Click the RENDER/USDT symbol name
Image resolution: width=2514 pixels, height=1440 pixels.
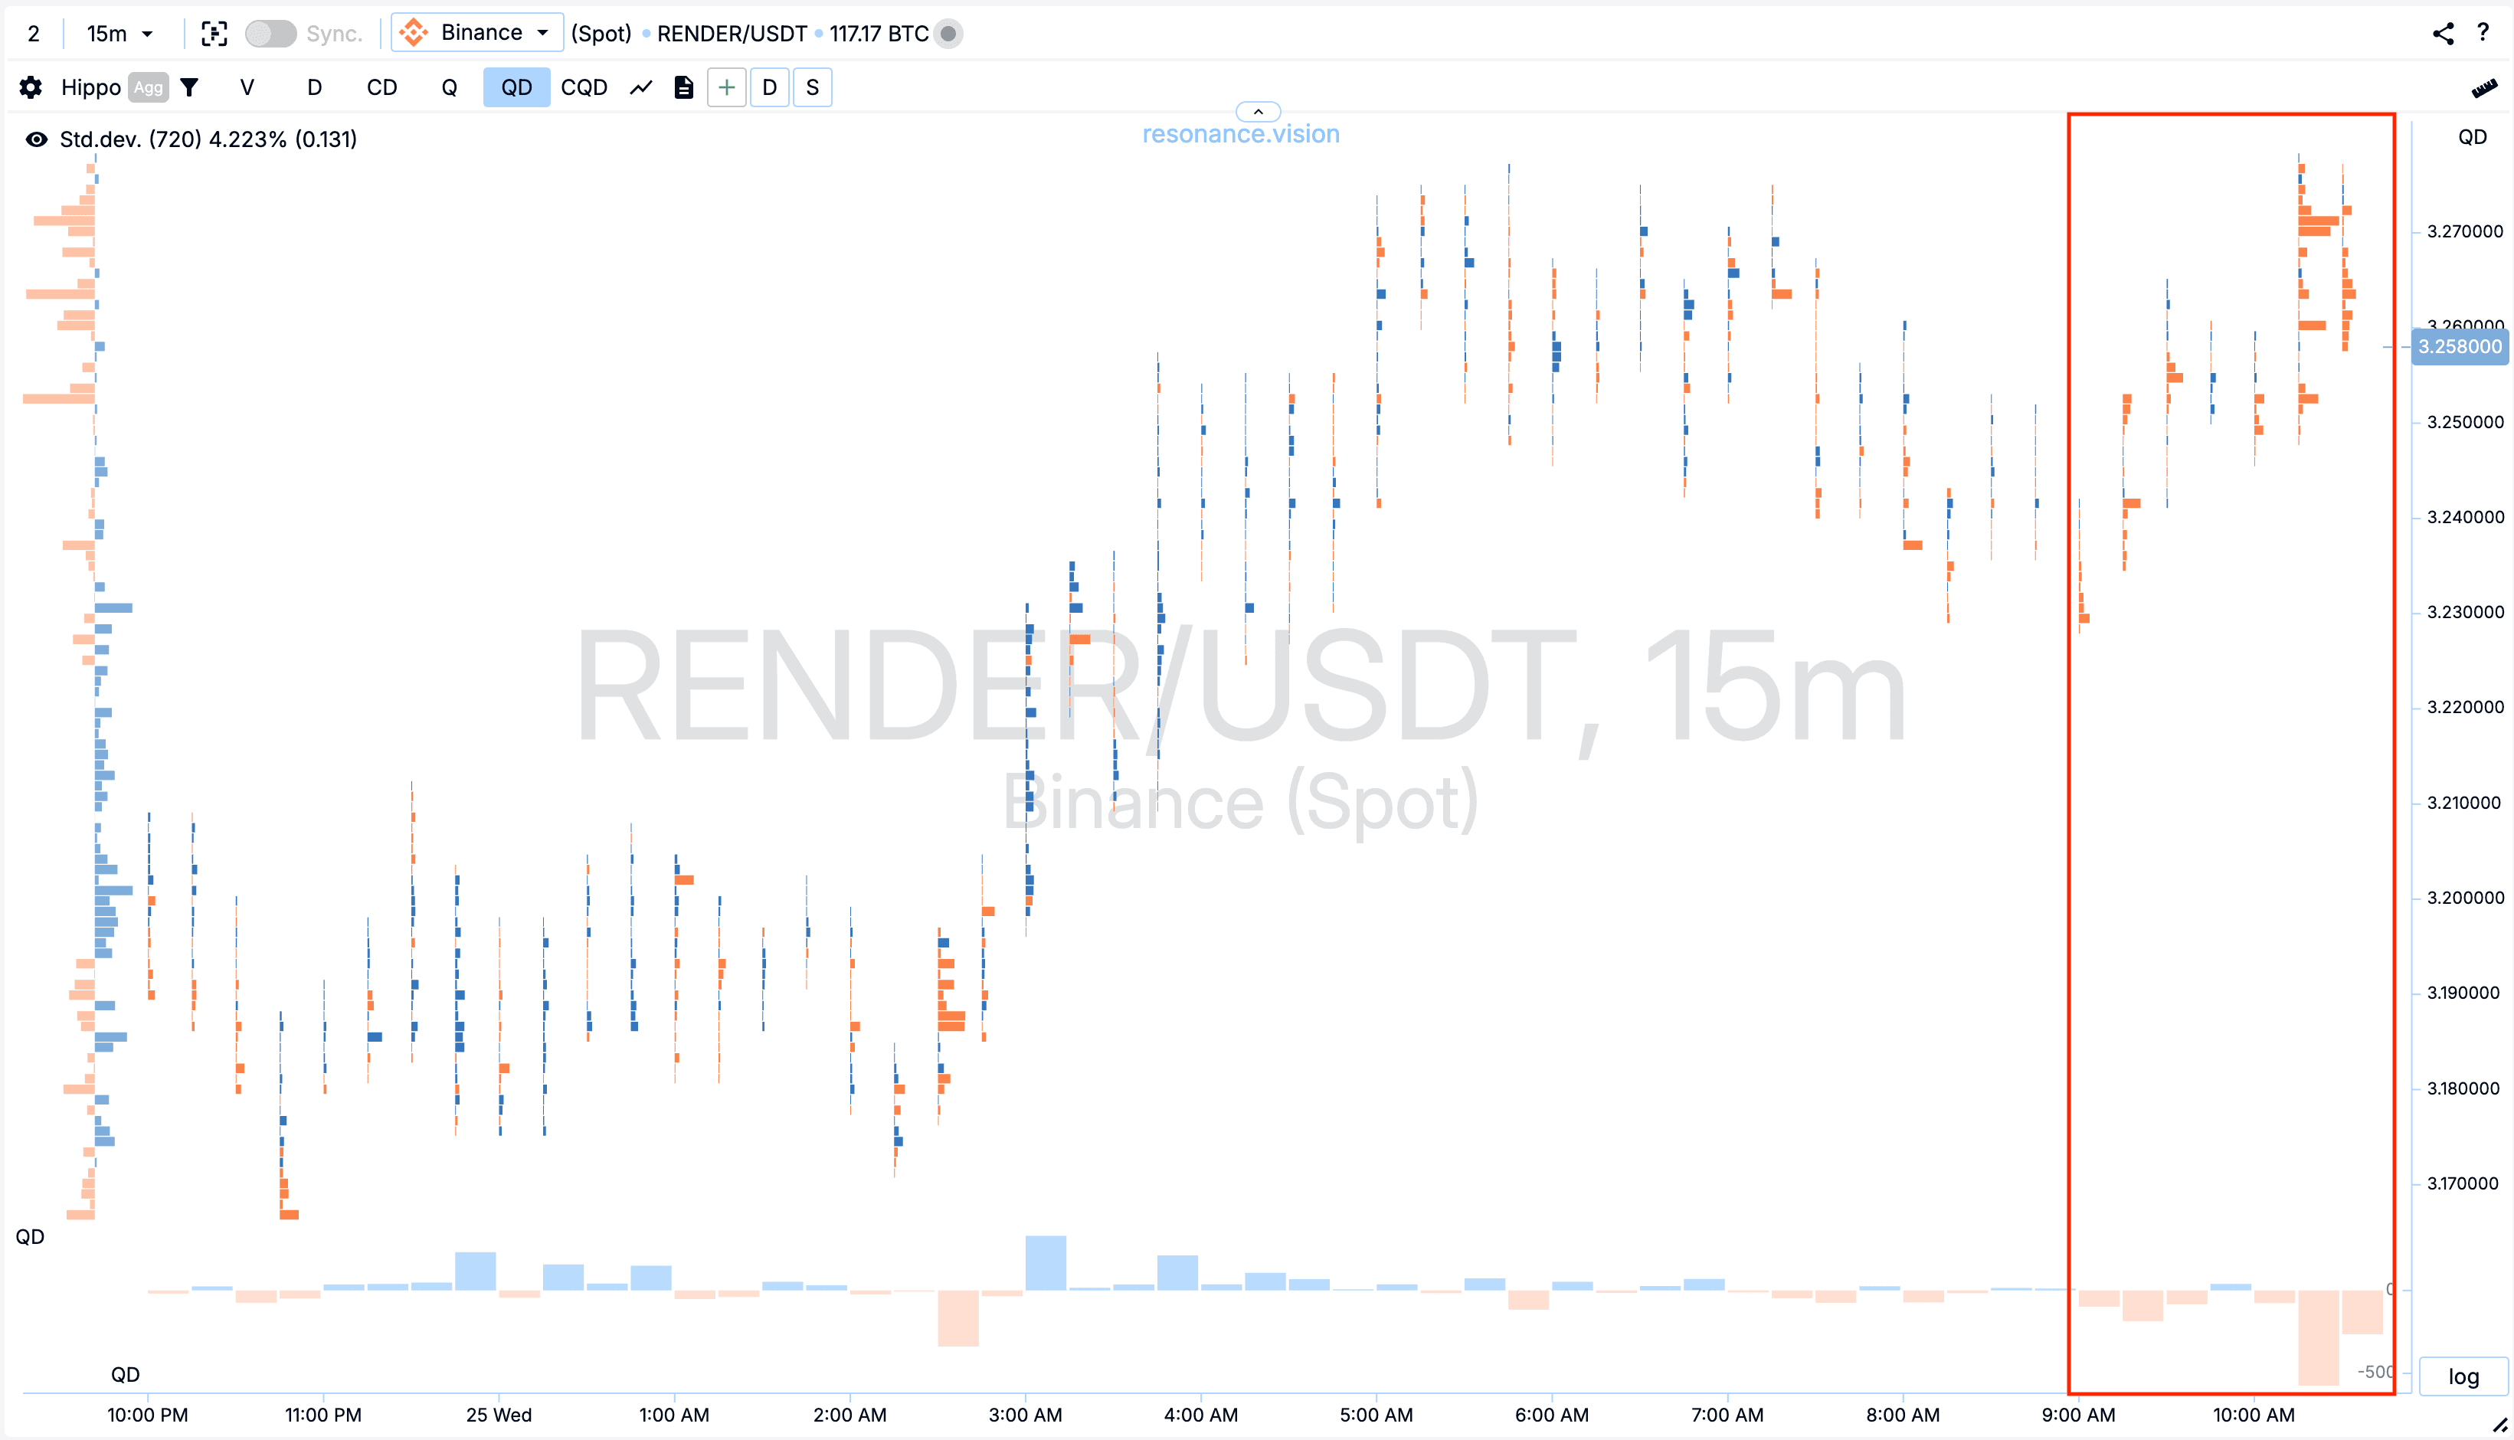coord(732,34)
